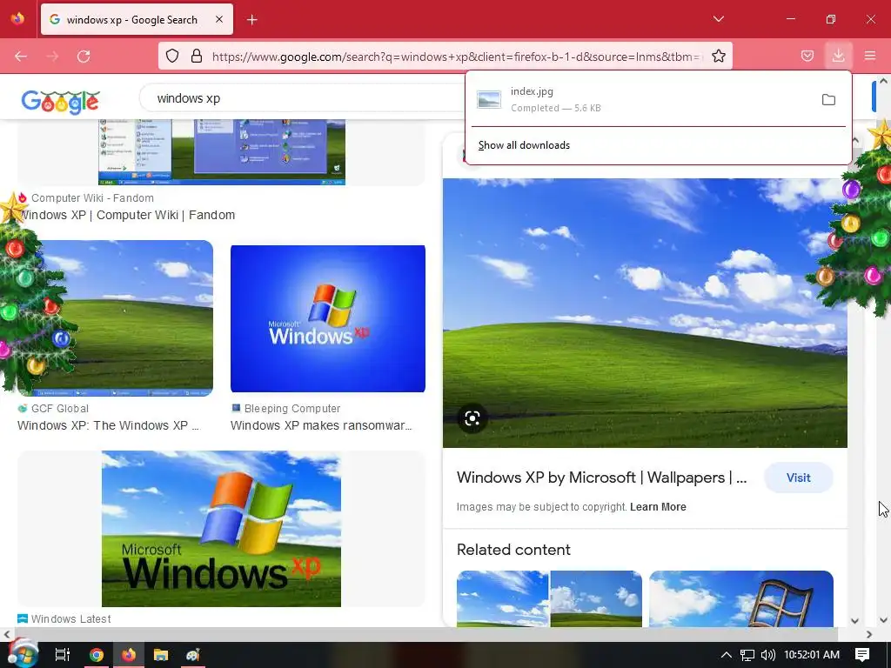The width and height of the screenshot is (891, 668).
Task: Click the network tray icon
Action: [x=747, y=655]
